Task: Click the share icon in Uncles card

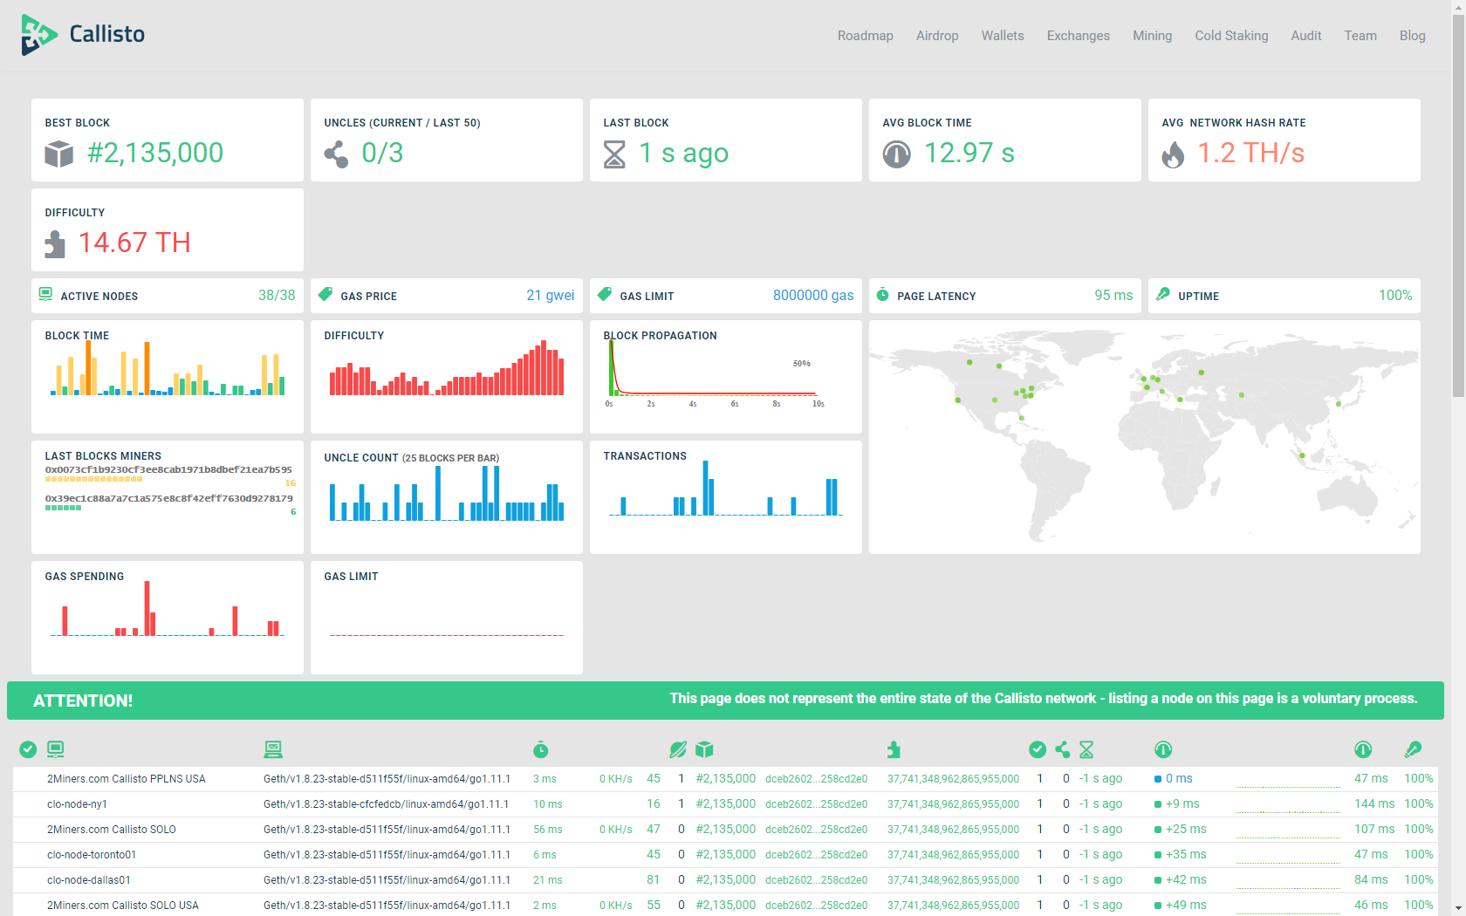Action: tap(336, 154)
